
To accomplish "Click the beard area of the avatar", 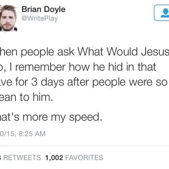I will (8, 27).
